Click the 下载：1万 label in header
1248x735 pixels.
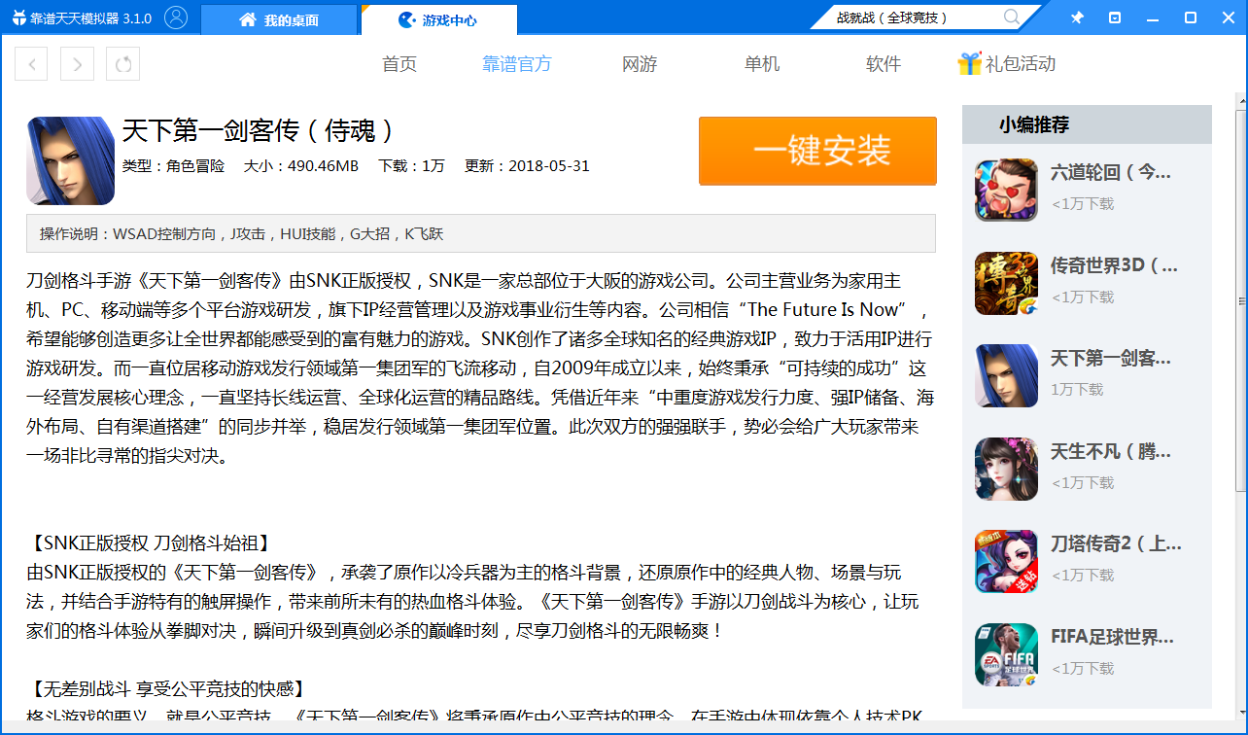click(x=411, y=166)
